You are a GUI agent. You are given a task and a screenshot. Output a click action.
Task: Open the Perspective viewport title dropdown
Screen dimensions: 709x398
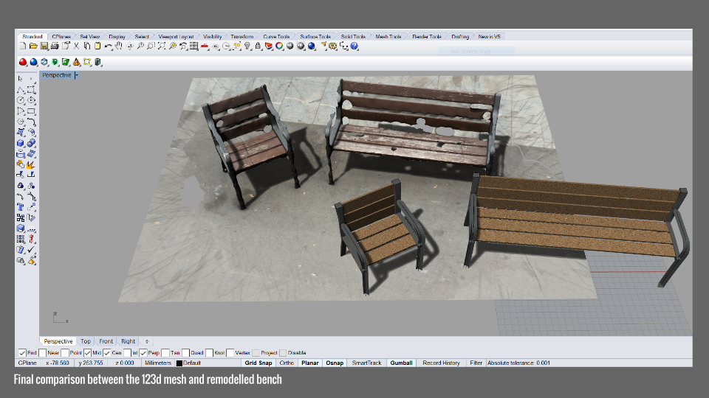[77, 75]
